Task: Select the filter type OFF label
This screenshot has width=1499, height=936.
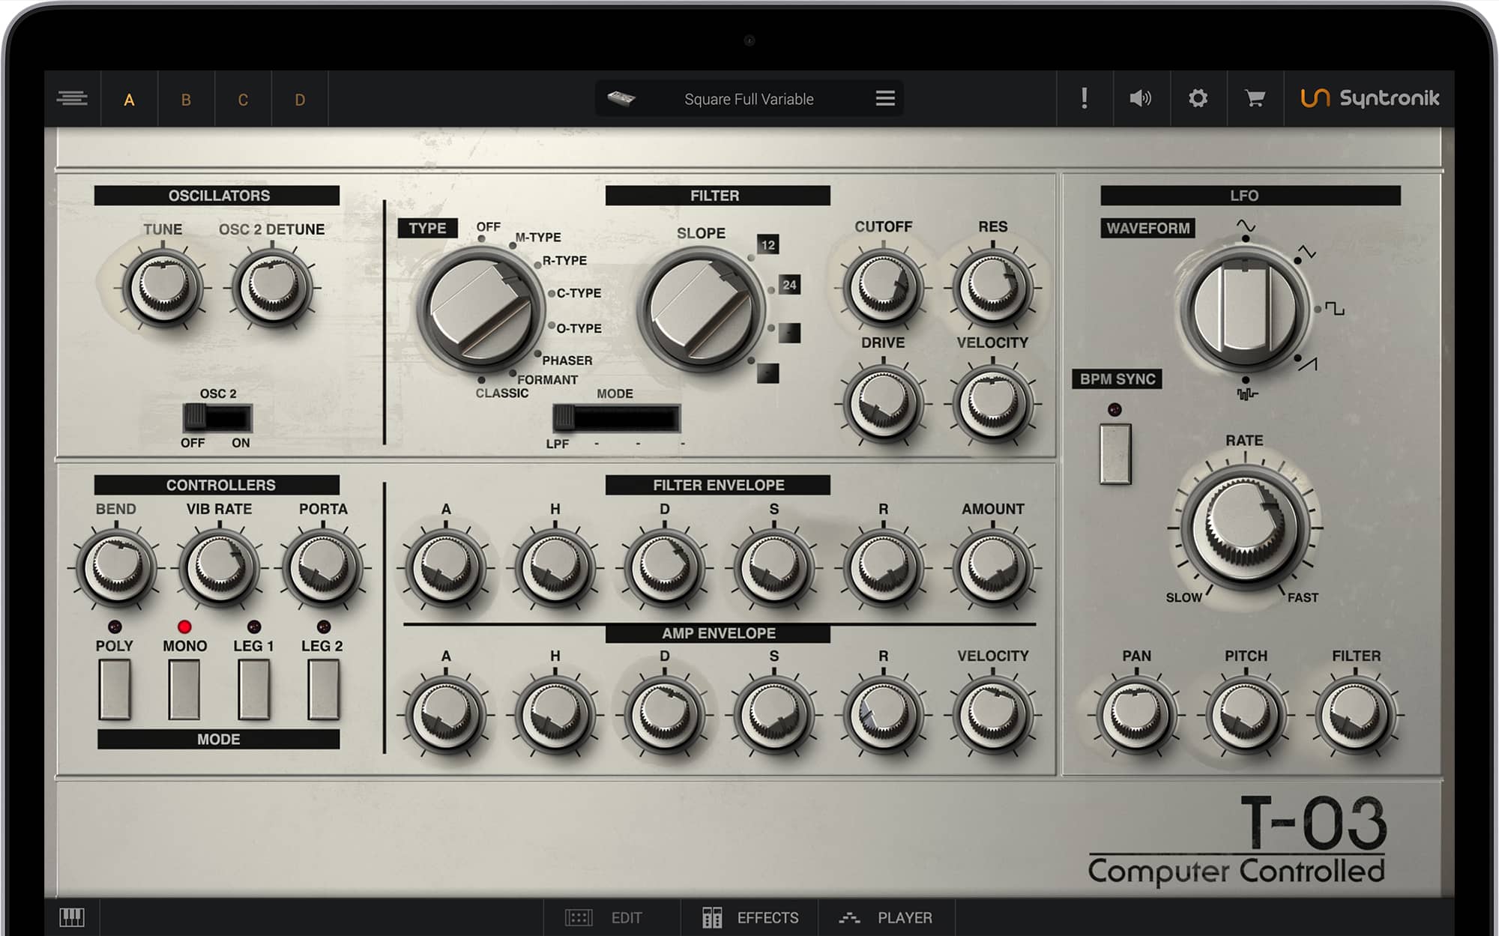Action: pos(489,227)
